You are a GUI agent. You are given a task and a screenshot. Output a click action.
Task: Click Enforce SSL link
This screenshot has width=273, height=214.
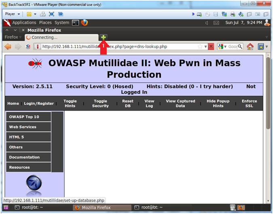[249, 103]
